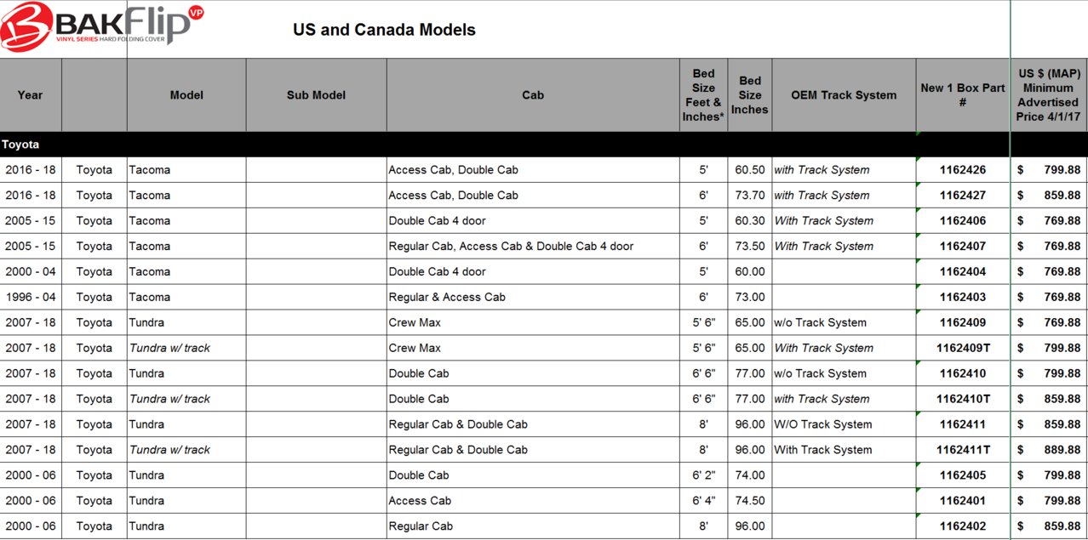Image resolution: width=1088 pixels, height=540 pixels.
Task: Click the 73.70 bed size cell
Action: click(750, 196)
